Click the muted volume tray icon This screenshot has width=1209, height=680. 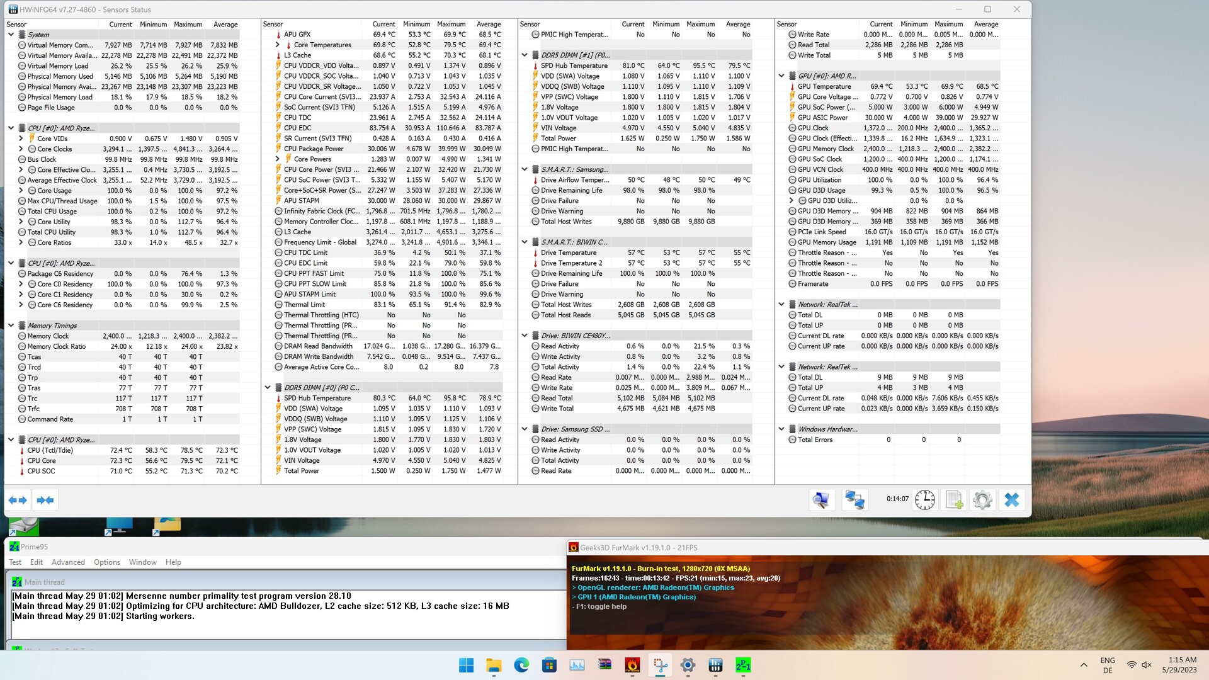coord(1147,665)
